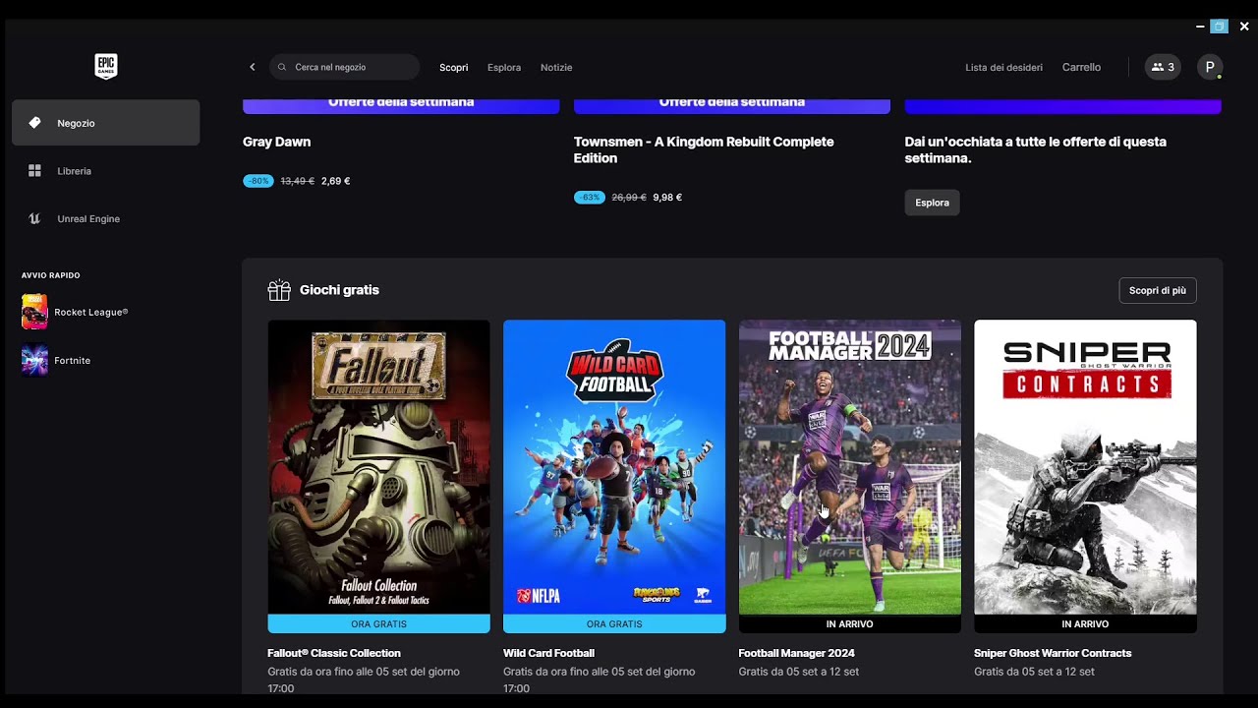Click the Libreria grid icon
Image resolution: width=1258 pixels, height=708 pixels.
pos(34,171)
